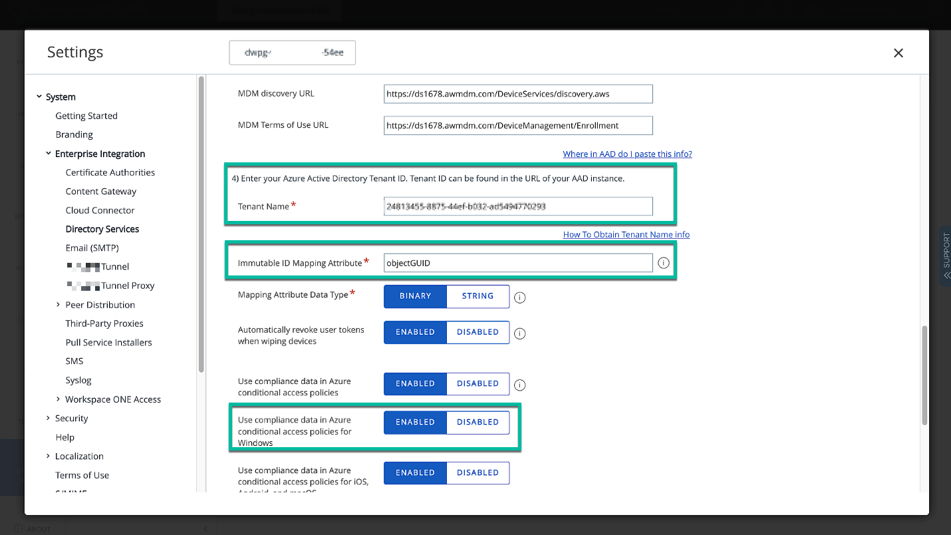
Task: Click the main settings vertical scrollbar
Action: pos(924,375)
